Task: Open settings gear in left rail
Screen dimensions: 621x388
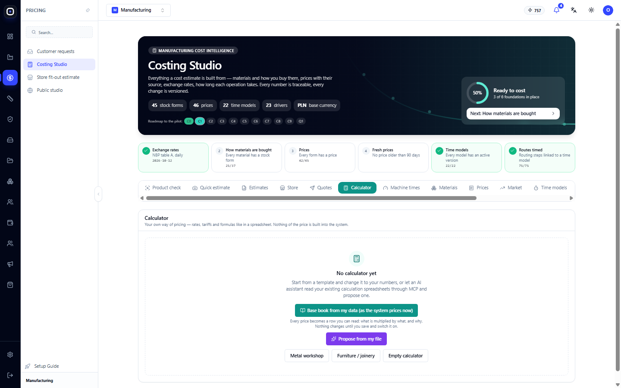Action: [10, 355]
